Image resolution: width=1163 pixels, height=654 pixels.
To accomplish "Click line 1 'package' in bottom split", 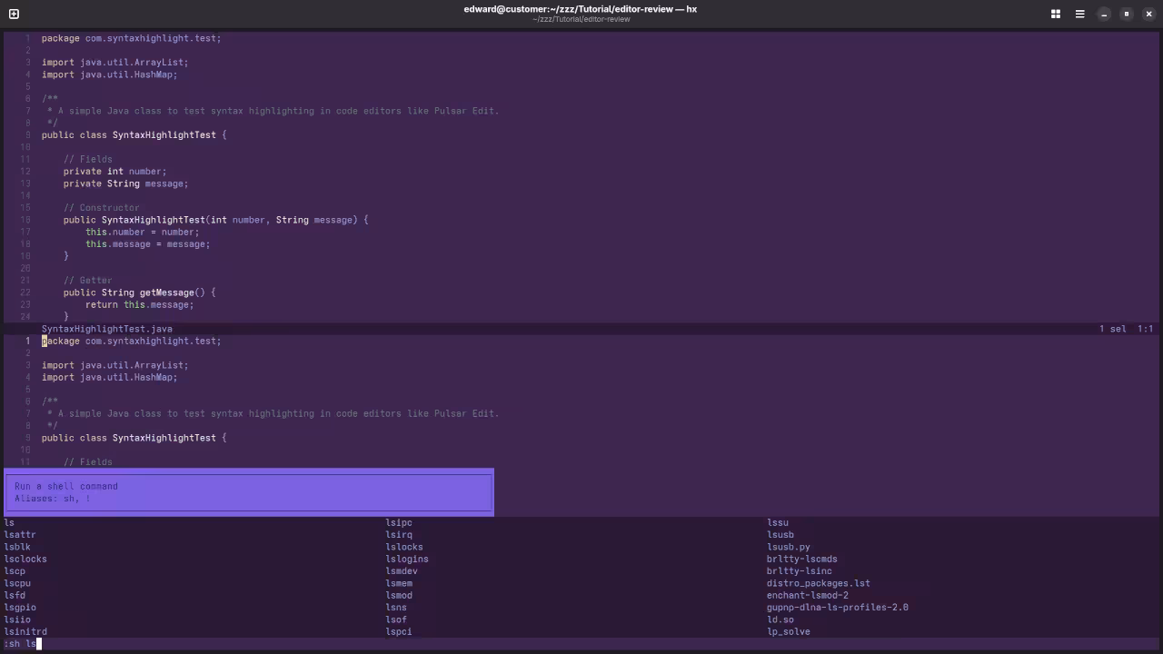I will [x=61, y=342].
